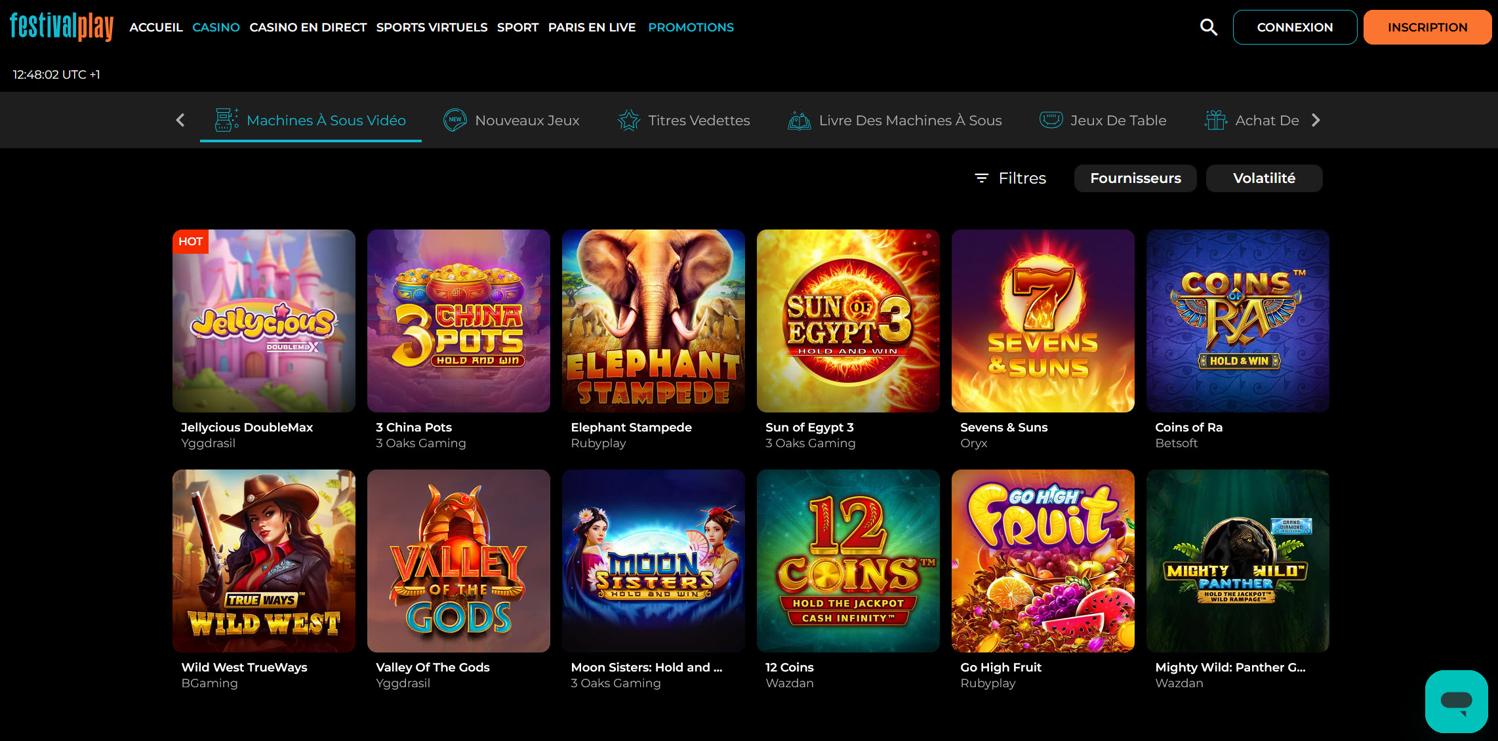Click the gift icon for Achat De
1498x741 pixels.
point(1216,120)
